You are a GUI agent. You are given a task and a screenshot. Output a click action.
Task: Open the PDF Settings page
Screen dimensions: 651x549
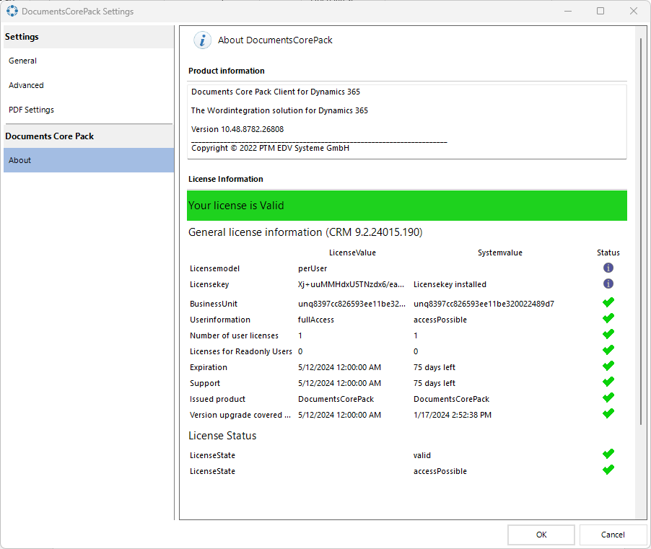[89, 110]
